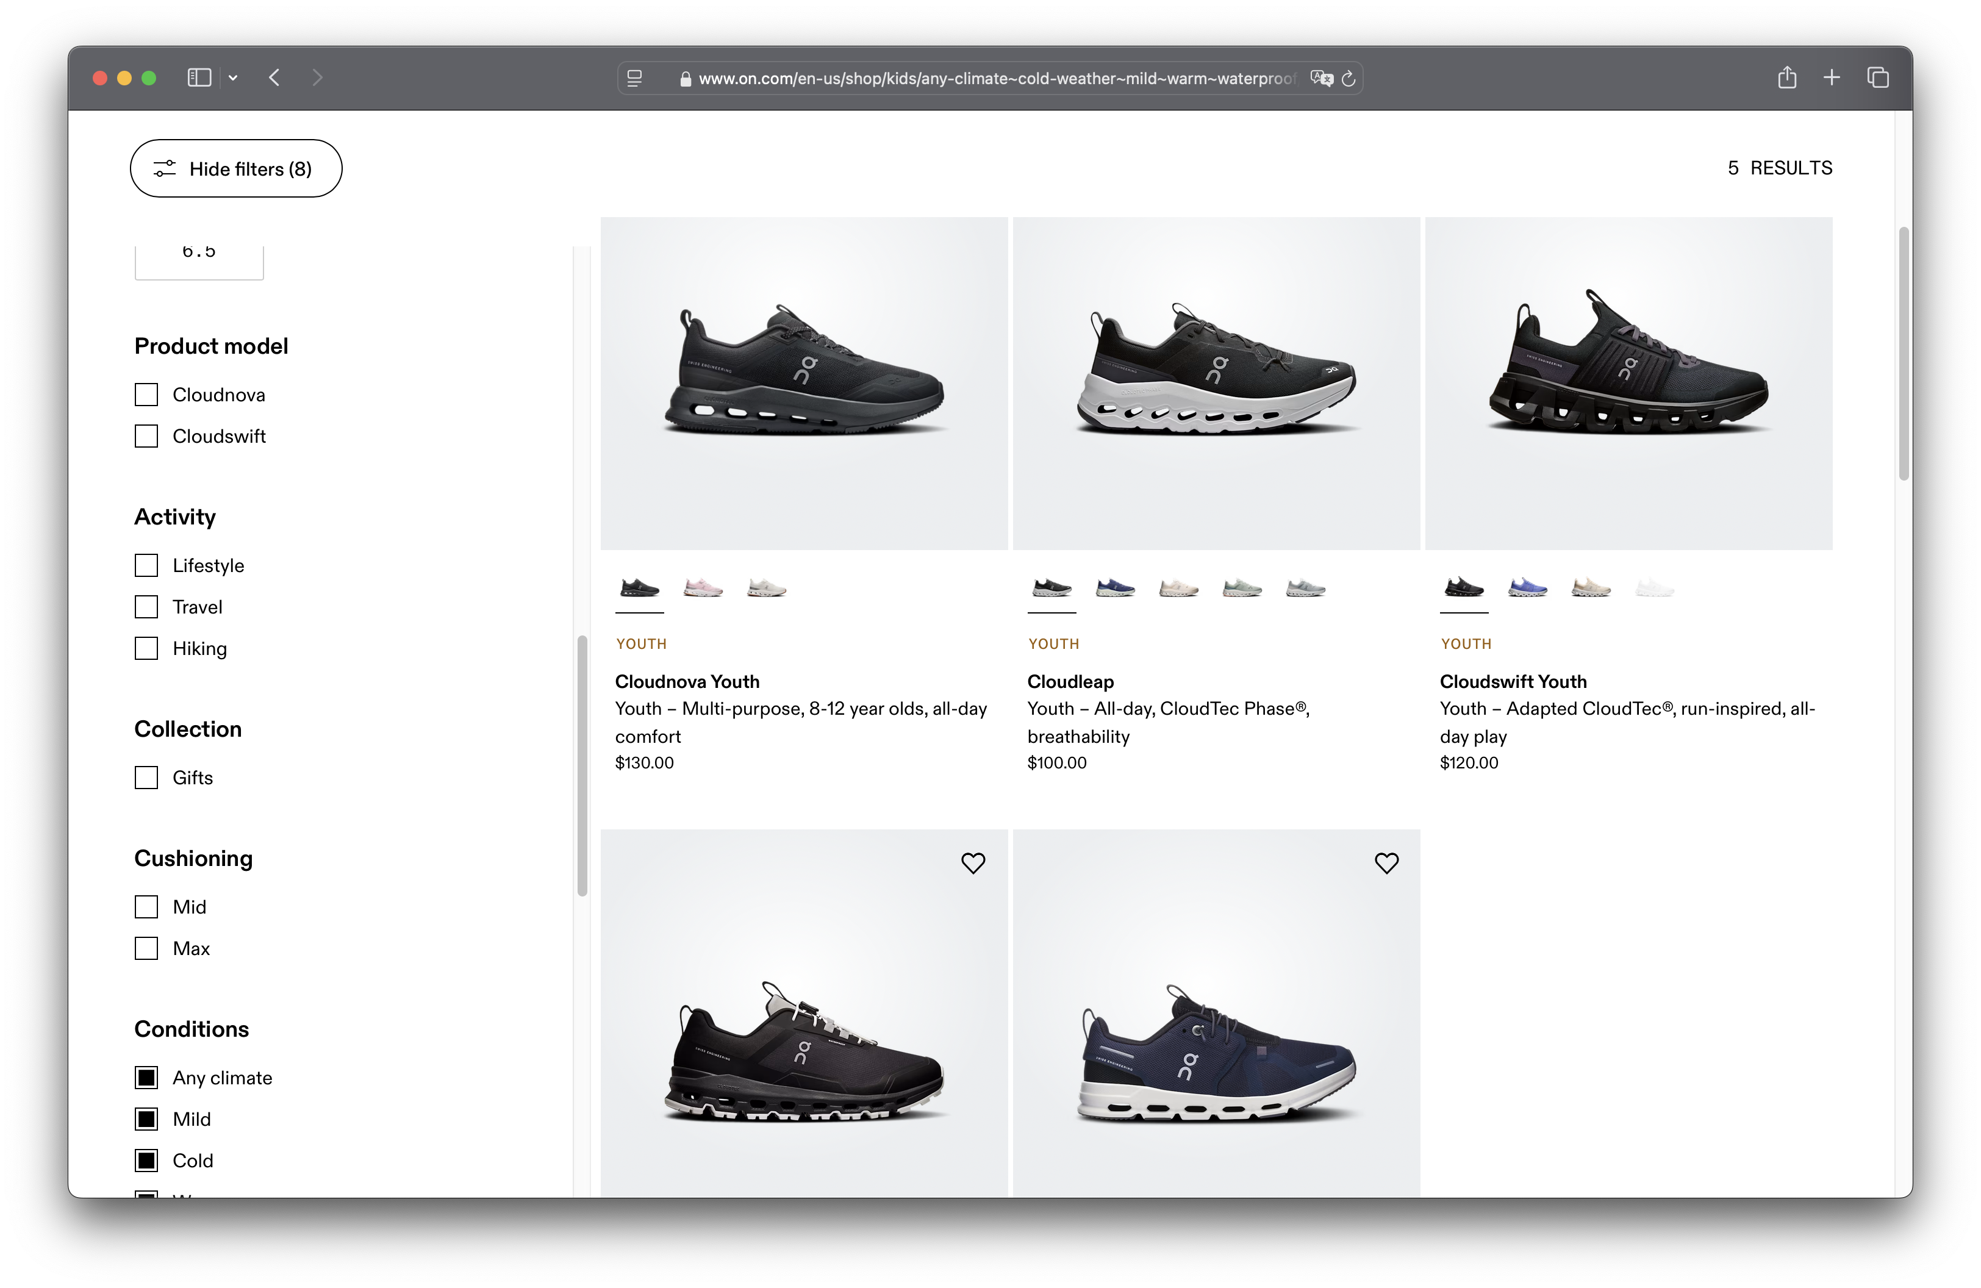Image resolution: width=1981 pixels, height=1288 pixels.
Task: Enable the Lifestyle activity filter
Action: coord(146,566)
